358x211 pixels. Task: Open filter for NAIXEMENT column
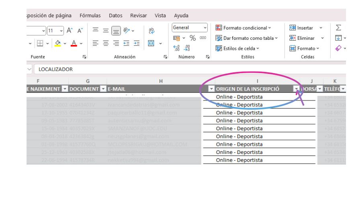click(x=65, y=89)
